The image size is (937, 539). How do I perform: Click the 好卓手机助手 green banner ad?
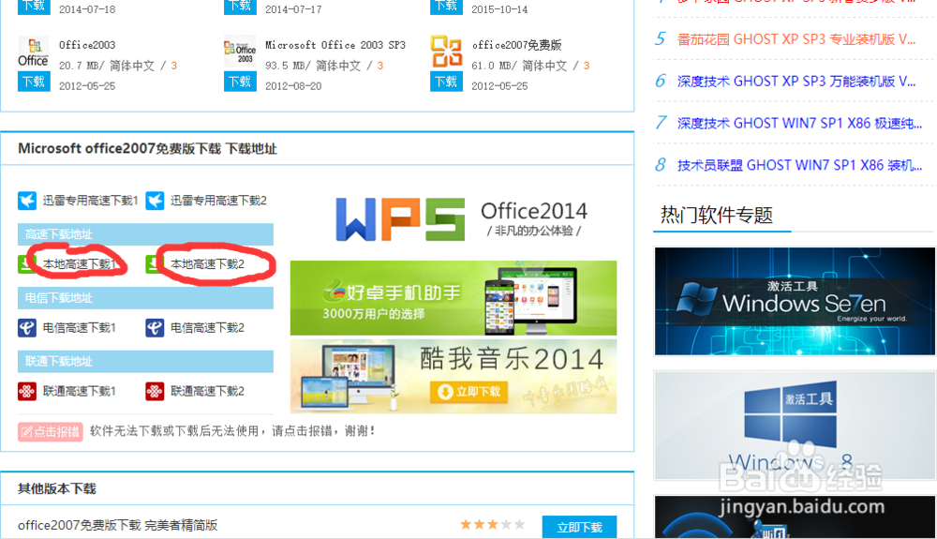click(x=454, y=297)
